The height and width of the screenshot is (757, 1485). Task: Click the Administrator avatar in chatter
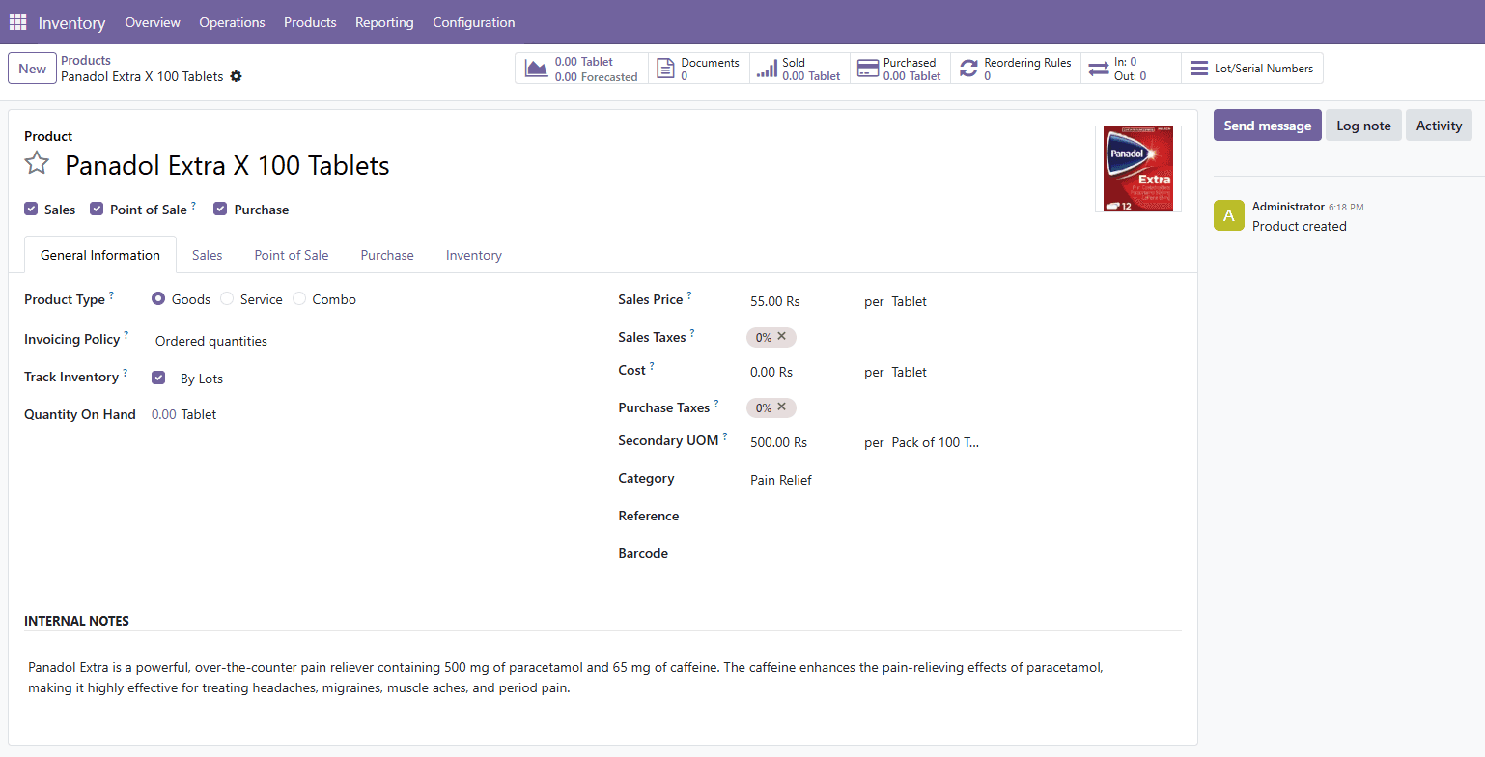coord(1228,215)
